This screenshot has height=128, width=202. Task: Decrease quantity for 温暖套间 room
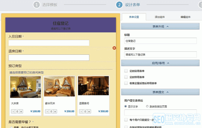81,111
